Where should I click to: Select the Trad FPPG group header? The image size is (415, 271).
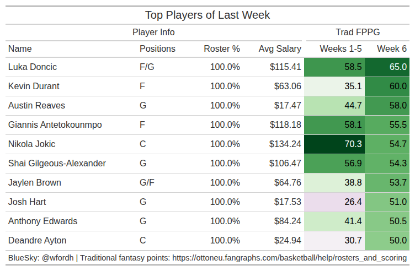pyautogui.click(x=358, y=32)
